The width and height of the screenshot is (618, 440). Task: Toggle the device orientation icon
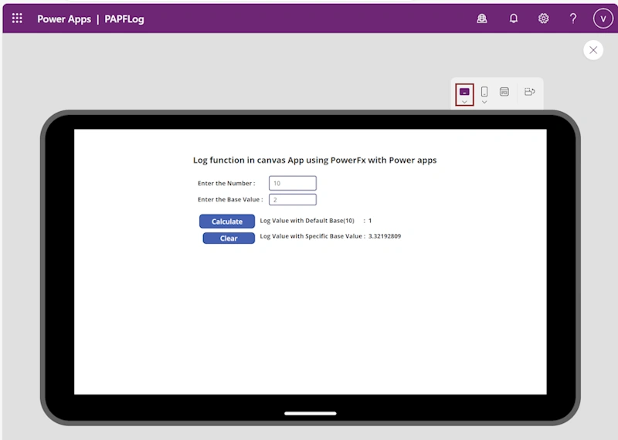click(529, 91)
